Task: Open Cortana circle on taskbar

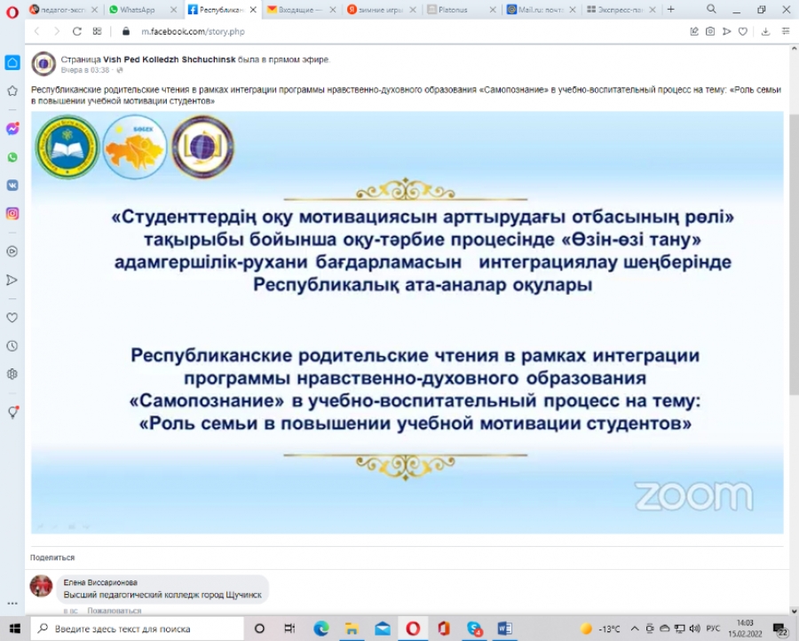Action: (x=259, y=629)
